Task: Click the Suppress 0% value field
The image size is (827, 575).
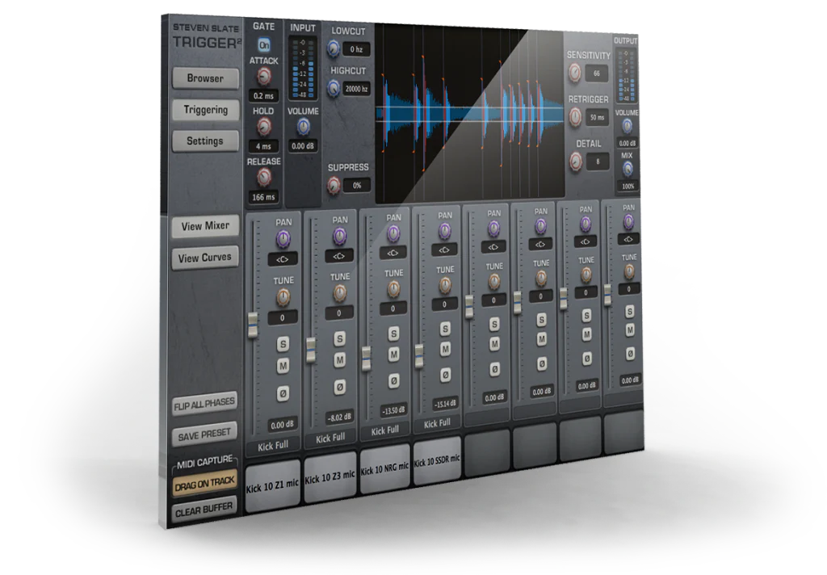Action: click(357, 185)
